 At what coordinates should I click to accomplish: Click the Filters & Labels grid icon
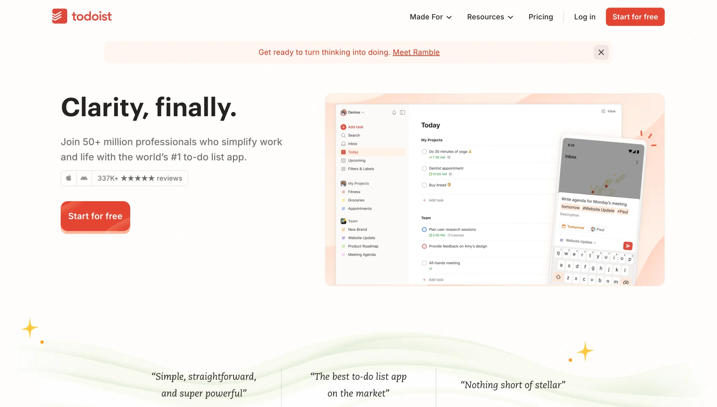343,169
